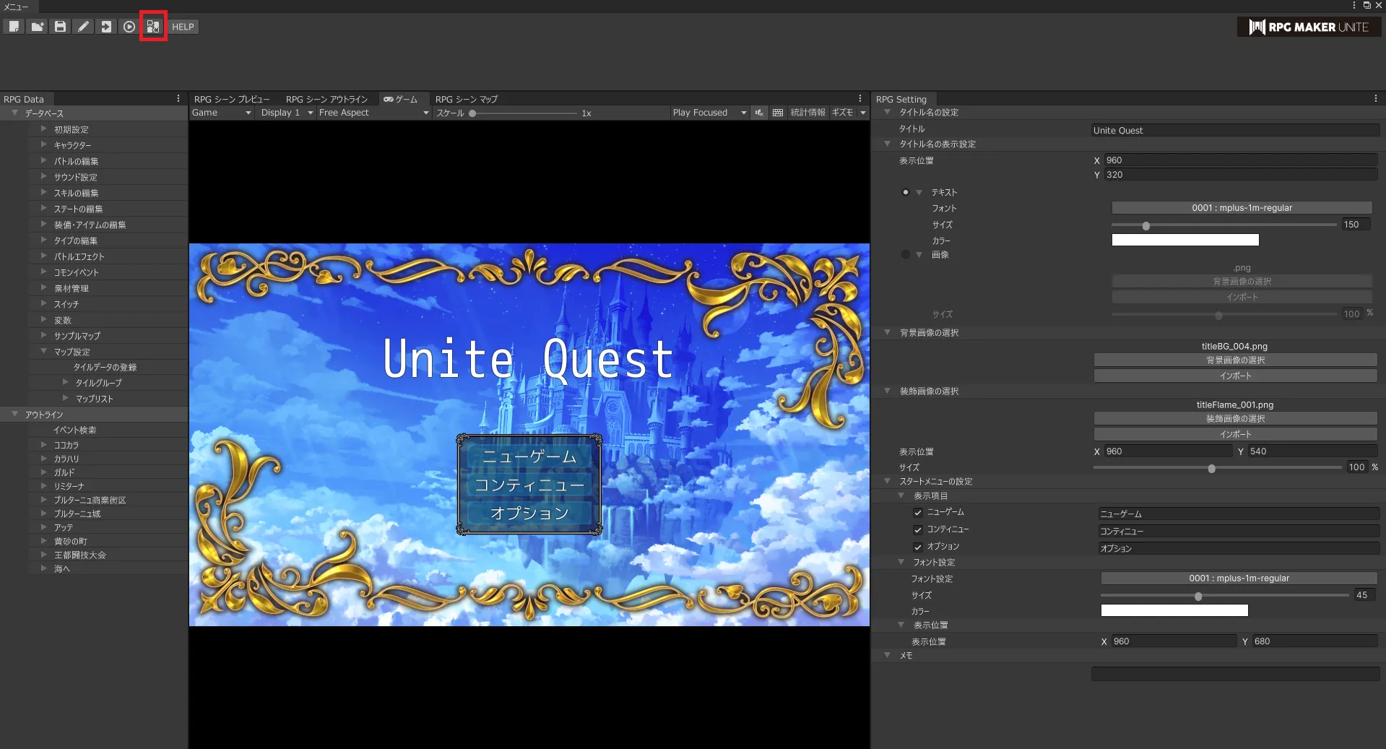Start test play with the play icon
The image size is (1386, 749).
click(x=129, y=27)
